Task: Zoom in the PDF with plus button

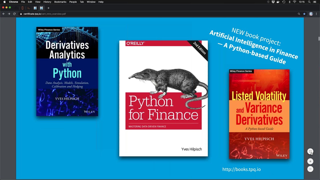Action: [310, 161]
